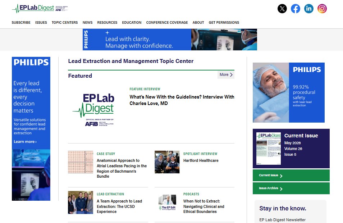This screenshot has height=223, width=343.
Task: Open 'When Not to Extract' podcast link
Action: click(203, 206)
